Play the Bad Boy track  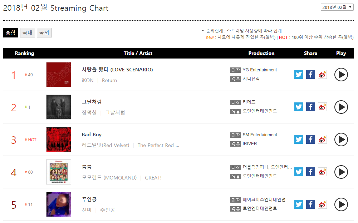coord(341,140)
